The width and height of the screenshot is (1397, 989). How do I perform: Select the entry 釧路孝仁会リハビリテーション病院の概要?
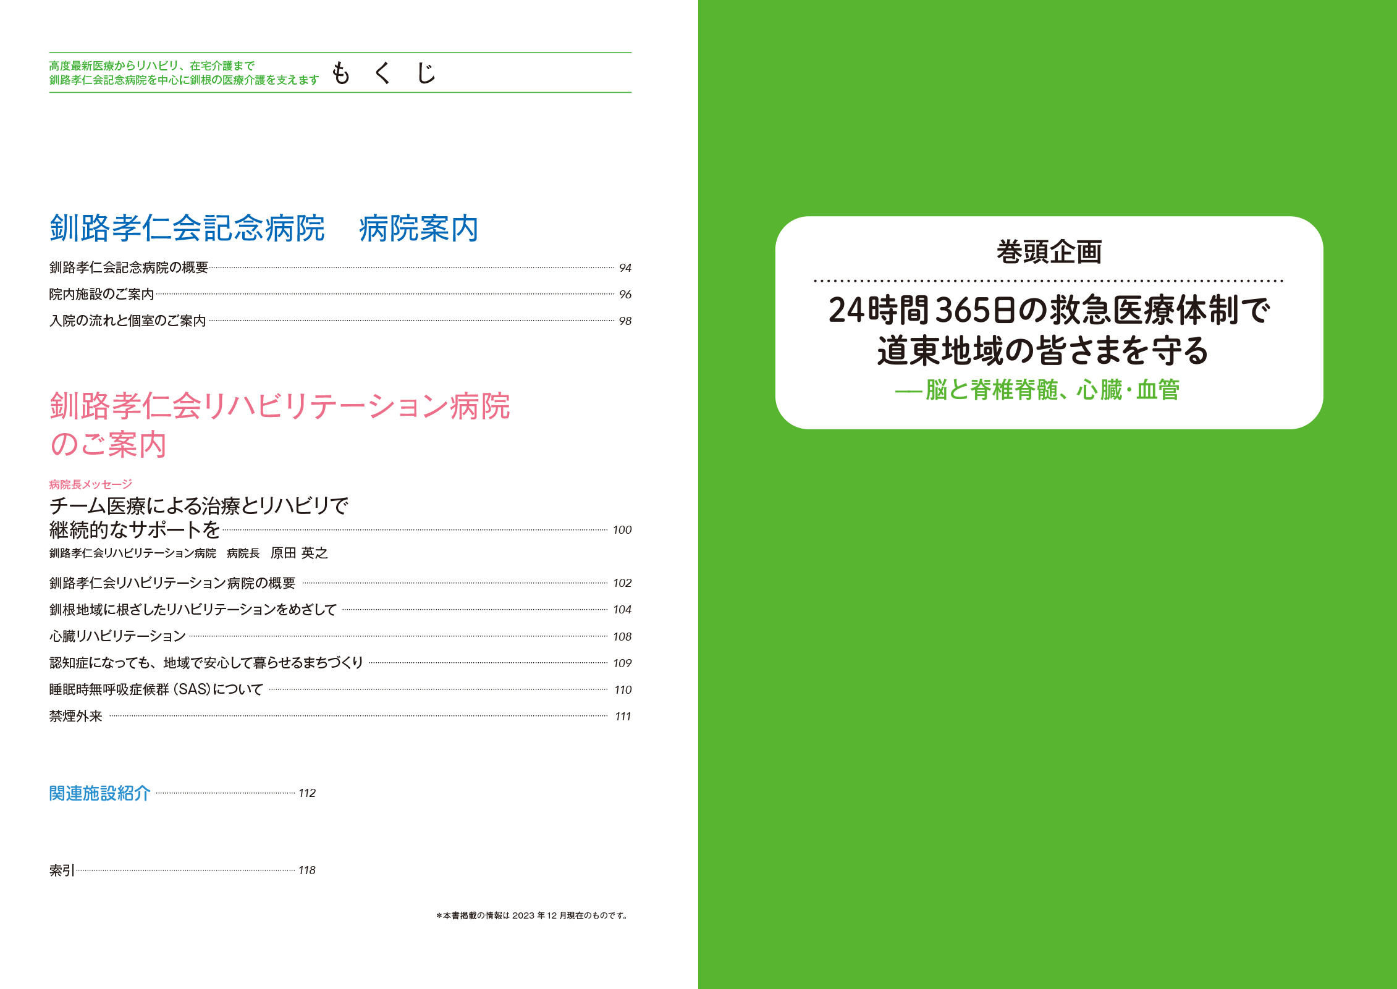click(172, 583)
